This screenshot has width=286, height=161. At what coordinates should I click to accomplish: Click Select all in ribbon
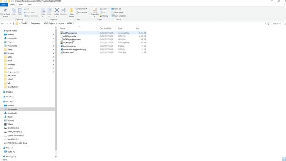[116, 9]
